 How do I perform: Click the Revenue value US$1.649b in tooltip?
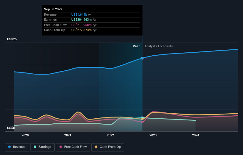[79, 14]
